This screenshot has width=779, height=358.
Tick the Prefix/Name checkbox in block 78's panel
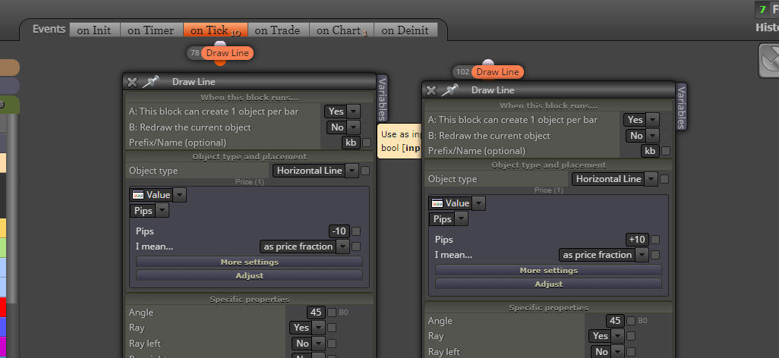(367, 143)
